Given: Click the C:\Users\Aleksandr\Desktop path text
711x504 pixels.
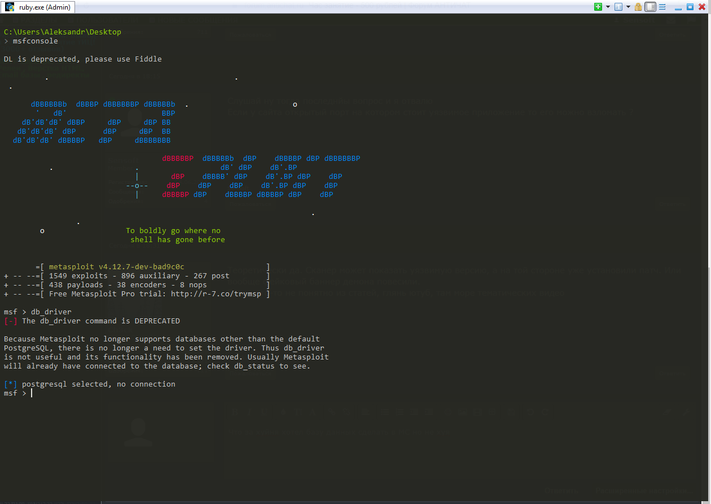Looking at the screenshot, I should click(x=63, y=32).
